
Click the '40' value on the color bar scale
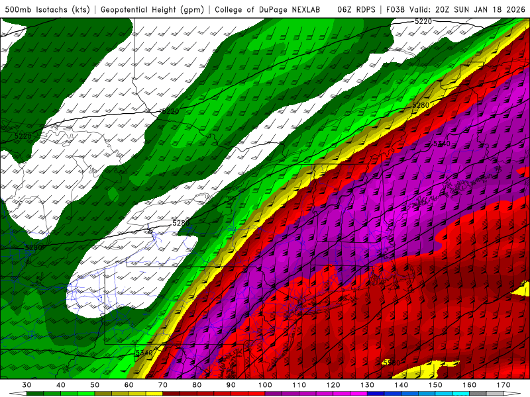click(61, 385)
